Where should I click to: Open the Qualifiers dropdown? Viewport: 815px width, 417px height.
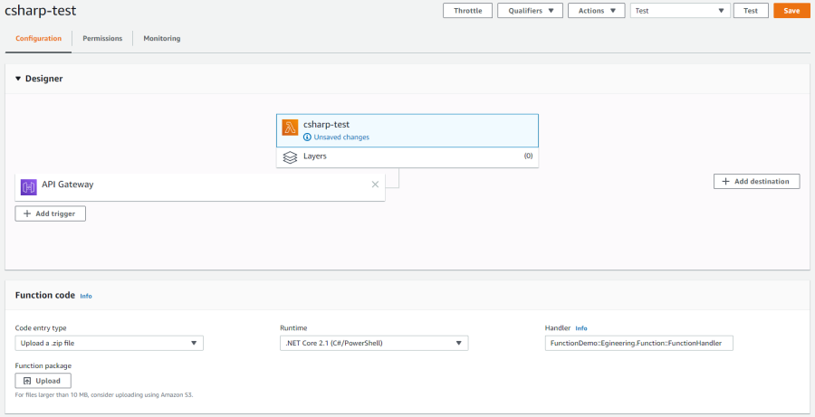click(530, 10)
